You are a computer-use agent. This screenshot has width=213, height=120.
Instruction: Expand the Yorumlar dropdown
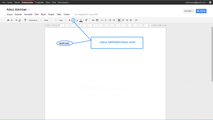(188, 11)
